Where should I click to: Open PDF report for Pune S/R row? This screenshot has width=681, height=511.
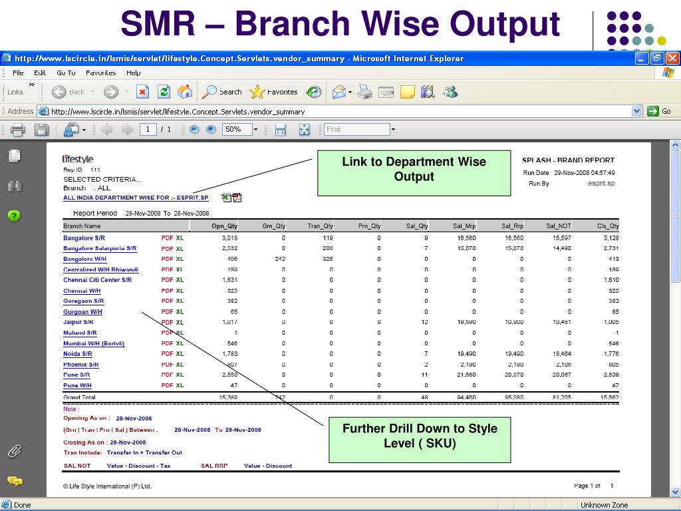pos(167,375)
